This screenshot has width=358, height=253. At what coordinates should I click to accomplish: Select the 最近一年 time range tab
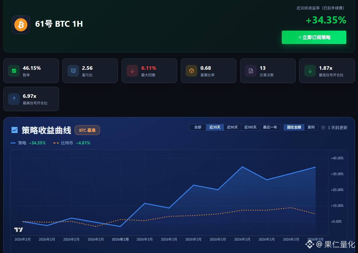pos(270,127)
